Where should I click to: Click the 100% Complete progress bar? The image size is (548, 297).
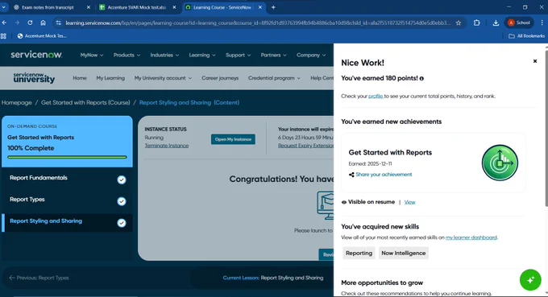tap(67, 158)
